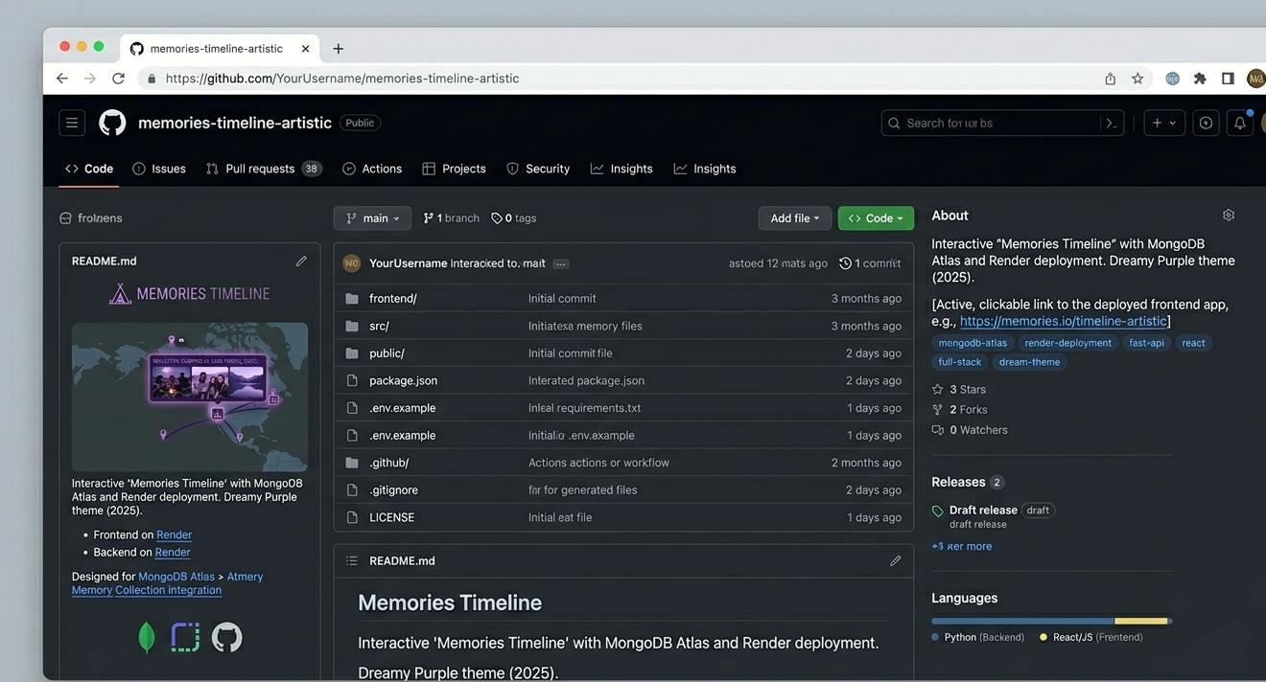Edit About settings with gear icon

(x=1229, y=216)
